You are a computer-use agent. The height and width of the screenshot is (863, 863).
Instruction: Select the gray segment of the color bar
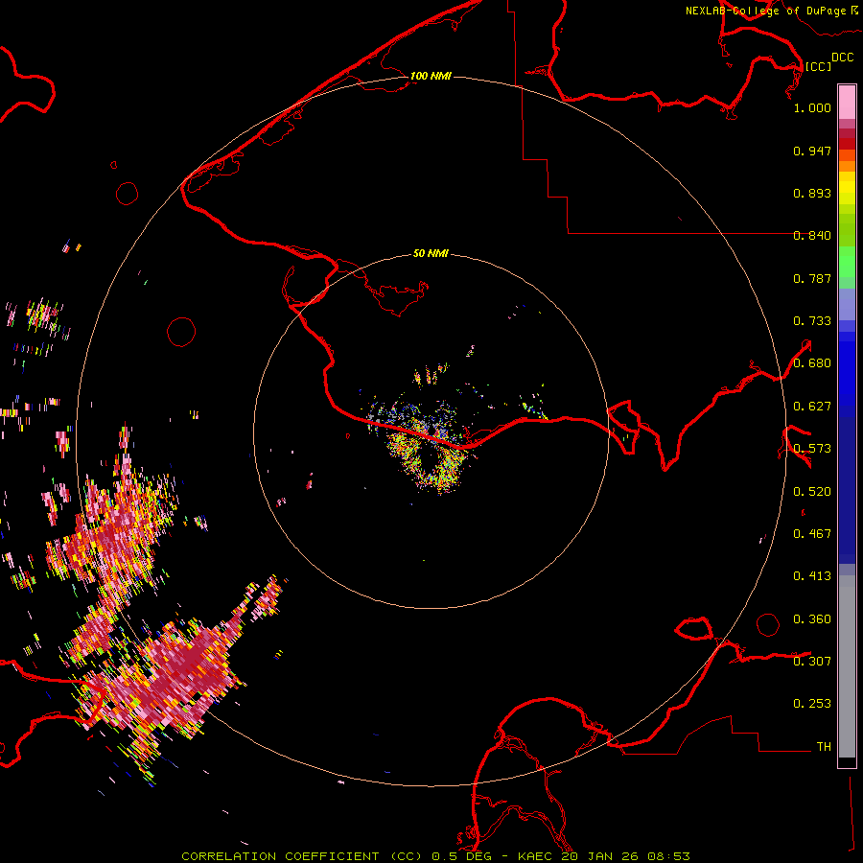coord(847,666)
